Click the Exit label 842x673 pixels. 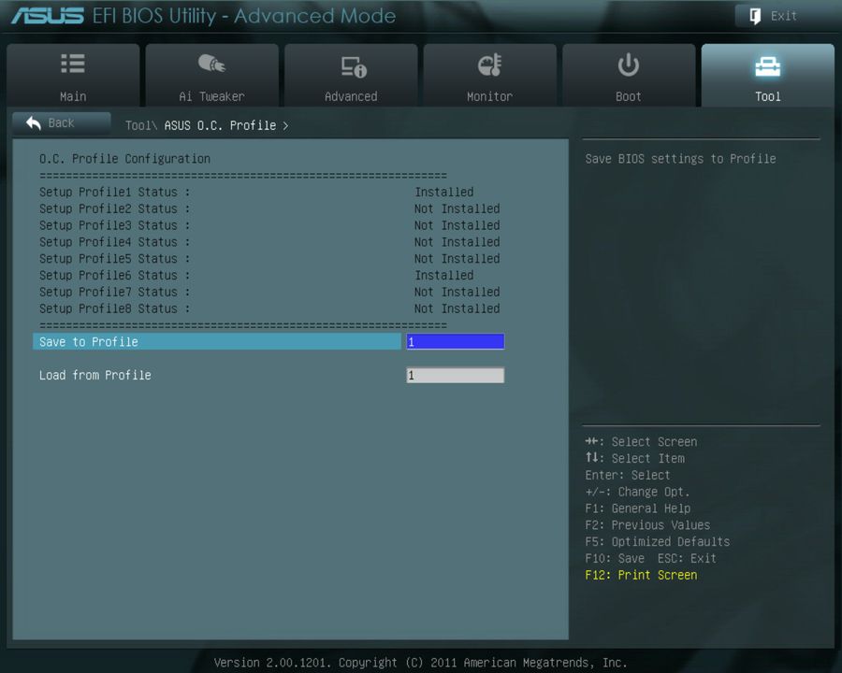(x=782, y=15)
